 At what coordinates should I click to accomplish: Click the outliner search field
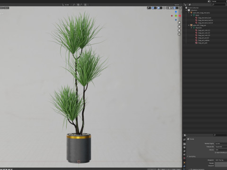(x=219, y=5)
